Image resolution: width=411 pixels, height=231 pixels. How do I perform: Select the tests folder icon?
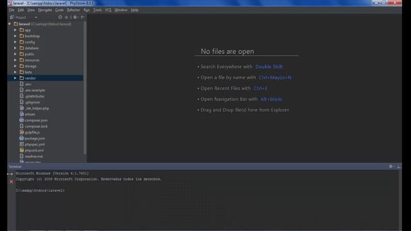22,73
